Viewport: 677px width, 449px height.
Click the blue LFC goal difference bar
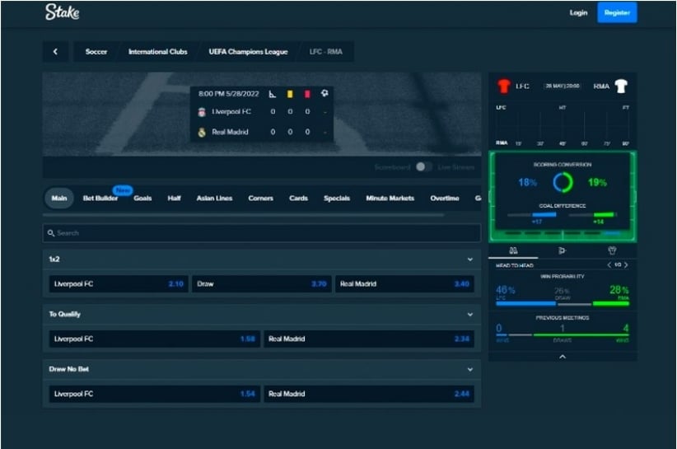point(544,214)
